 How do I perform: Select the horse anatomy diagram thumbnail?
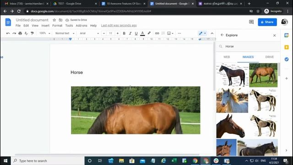[232, 75]
